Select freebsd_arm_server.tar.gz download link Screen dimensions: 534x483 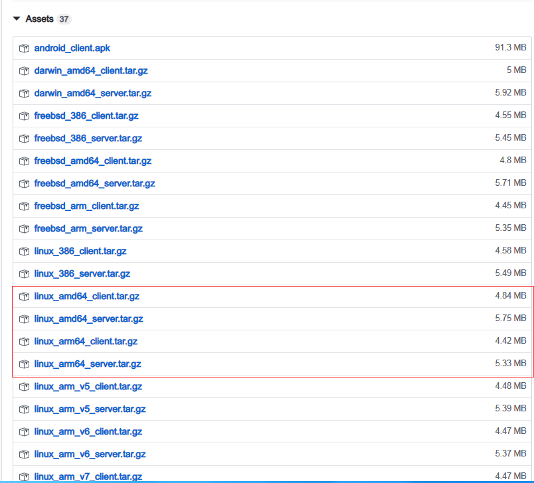tap(88, 229)
